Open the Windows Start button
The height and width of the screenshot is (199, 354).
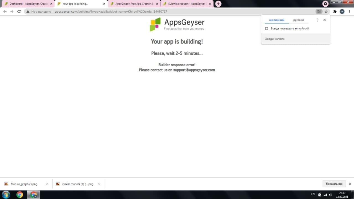click(x=6, y=195)
